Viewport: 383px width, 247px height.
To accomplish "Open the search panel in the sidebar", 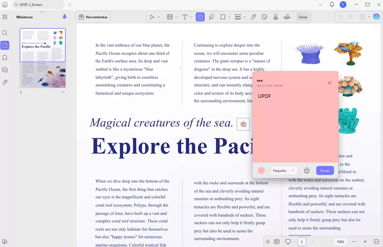I will 5,33.
